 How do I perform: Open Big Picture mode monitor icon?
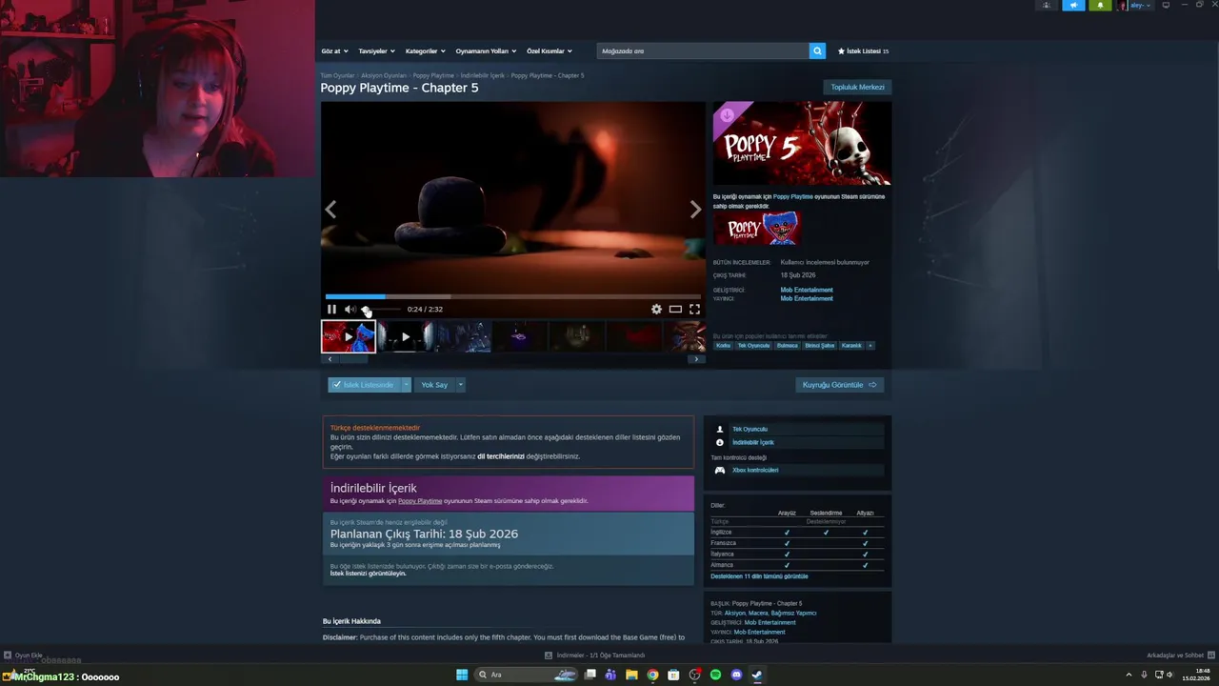click(1166, 5)
